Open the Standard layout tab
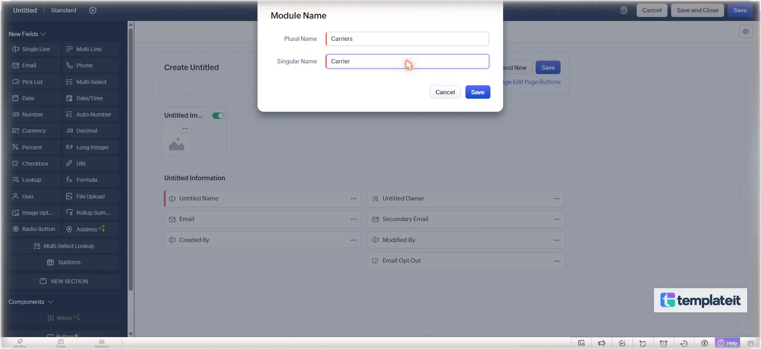The image size is (761, 349). [63, 10]
